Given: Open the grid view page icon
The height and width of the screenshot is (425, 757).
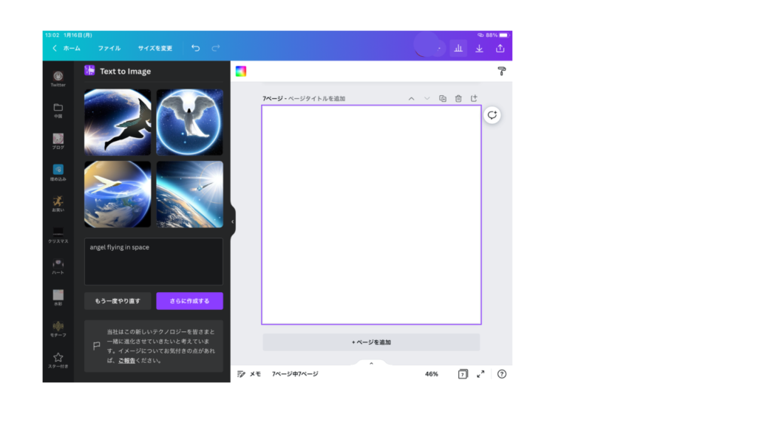Looking at the screenshot, I should coord(463,374).
